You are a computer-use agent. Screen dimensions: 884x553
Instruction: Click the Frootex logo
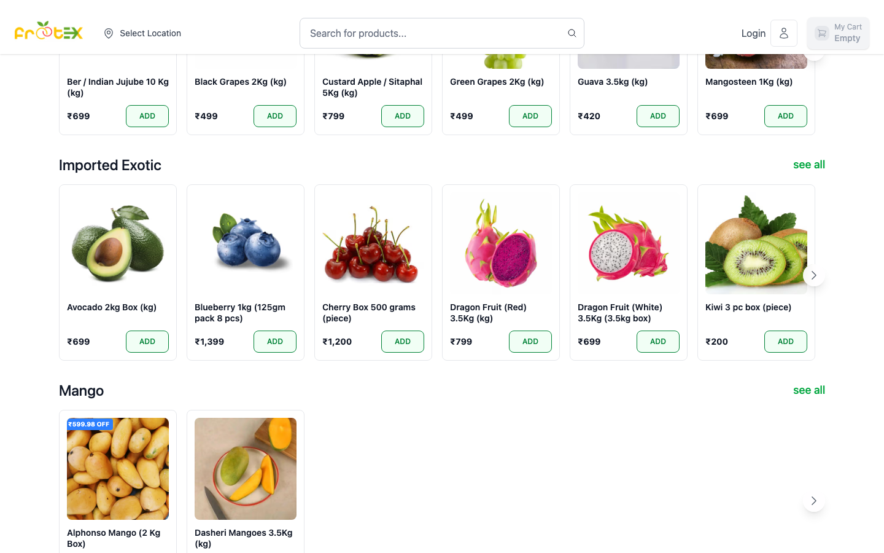tap(48, 31)
